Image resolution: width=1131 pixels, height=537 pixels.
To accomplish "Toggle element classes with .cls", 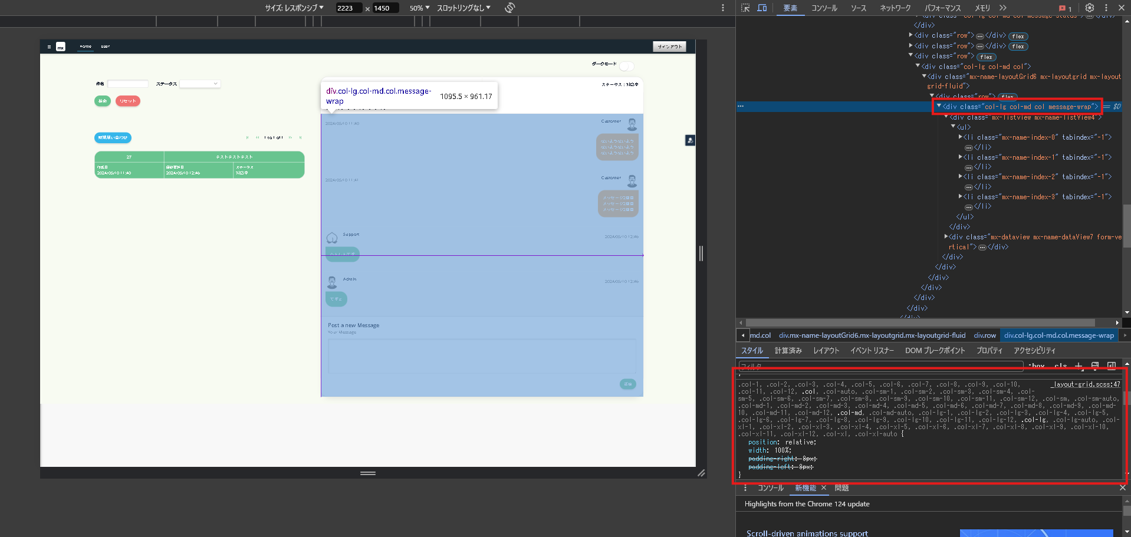I will point(1061,365).
